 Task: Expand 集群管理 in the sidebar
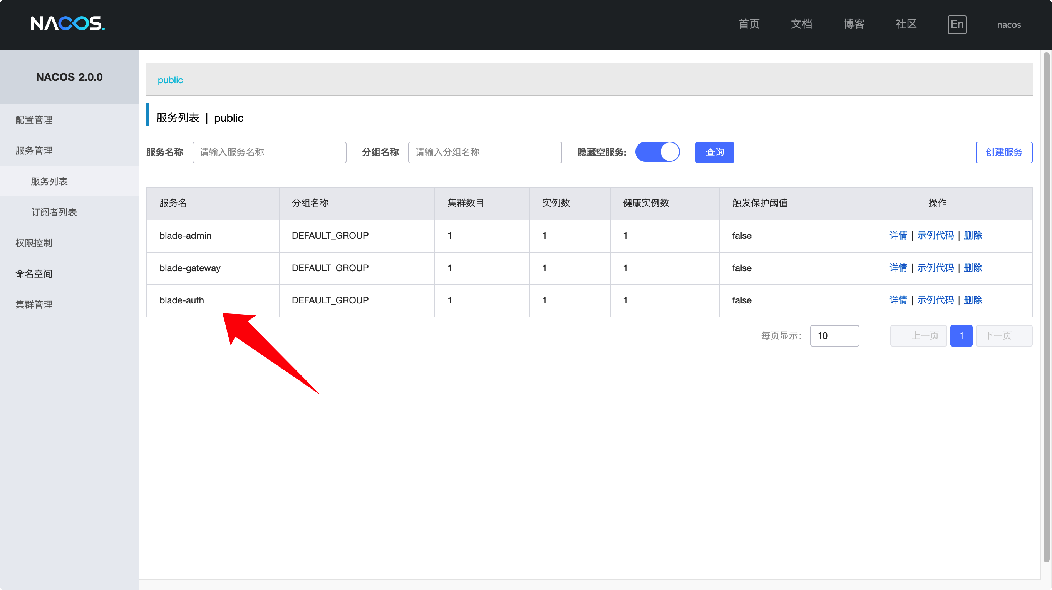click(69, 305)
